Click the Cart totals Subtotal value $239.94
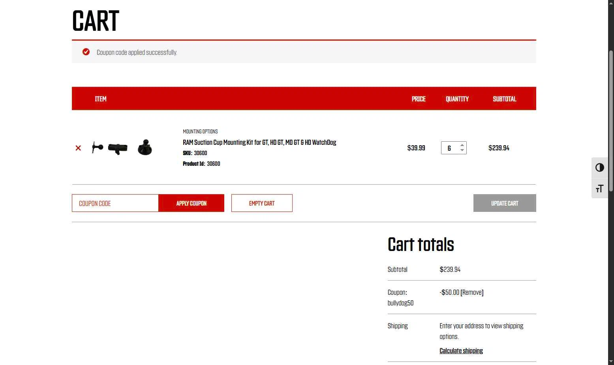Viewport: 614px width, 365px height. (450, 270)
